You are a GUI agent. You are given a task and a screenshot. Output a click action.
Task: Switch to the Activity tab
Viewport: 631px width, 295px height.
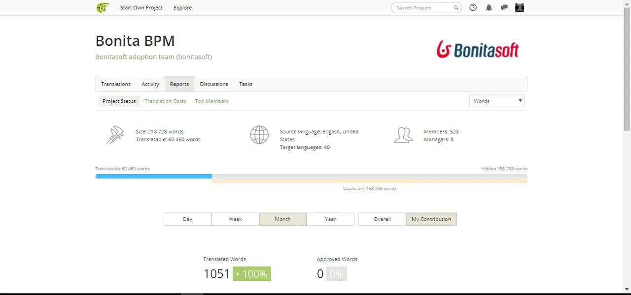(150, 84)
